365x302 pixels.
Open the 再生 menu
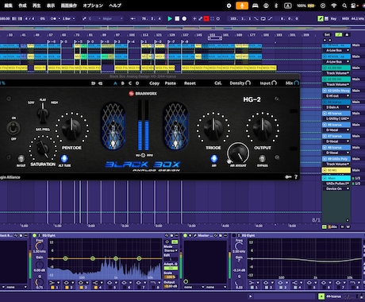36,6
